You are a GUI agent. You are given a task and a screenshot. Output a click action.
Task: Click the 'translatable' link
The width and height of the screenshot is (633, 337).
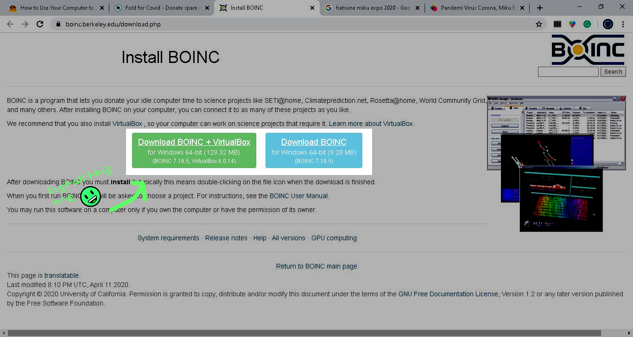tap(62, 275)
